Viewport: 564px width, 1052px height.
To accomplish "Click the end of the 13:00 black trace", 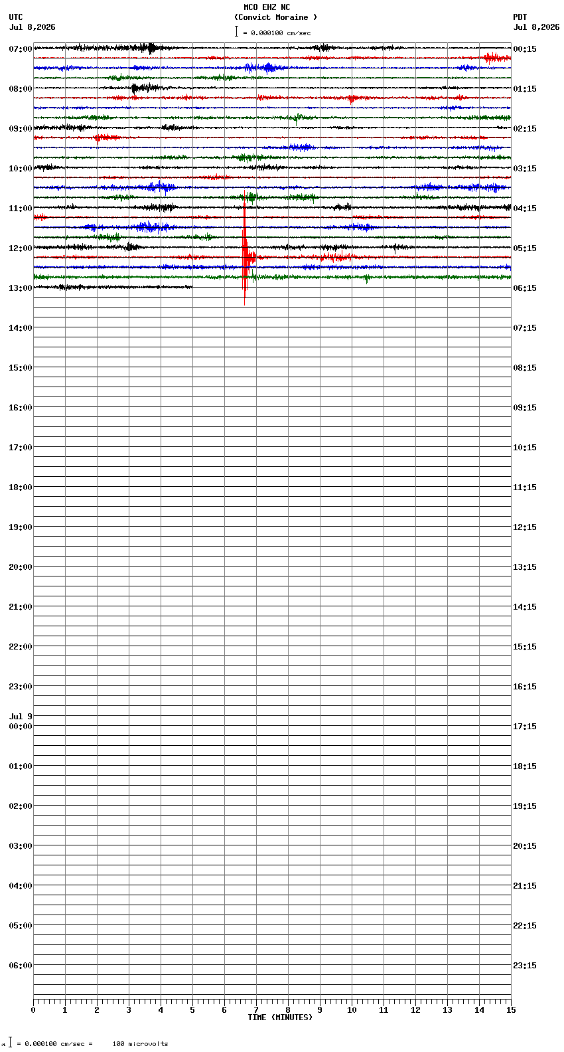I will point(191,287).
